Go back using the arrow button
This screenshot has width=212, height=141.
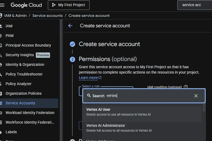coord(70,26)
